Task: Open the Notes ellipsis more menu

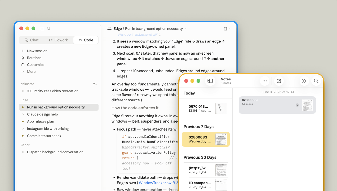Action: tap(265, 81)
